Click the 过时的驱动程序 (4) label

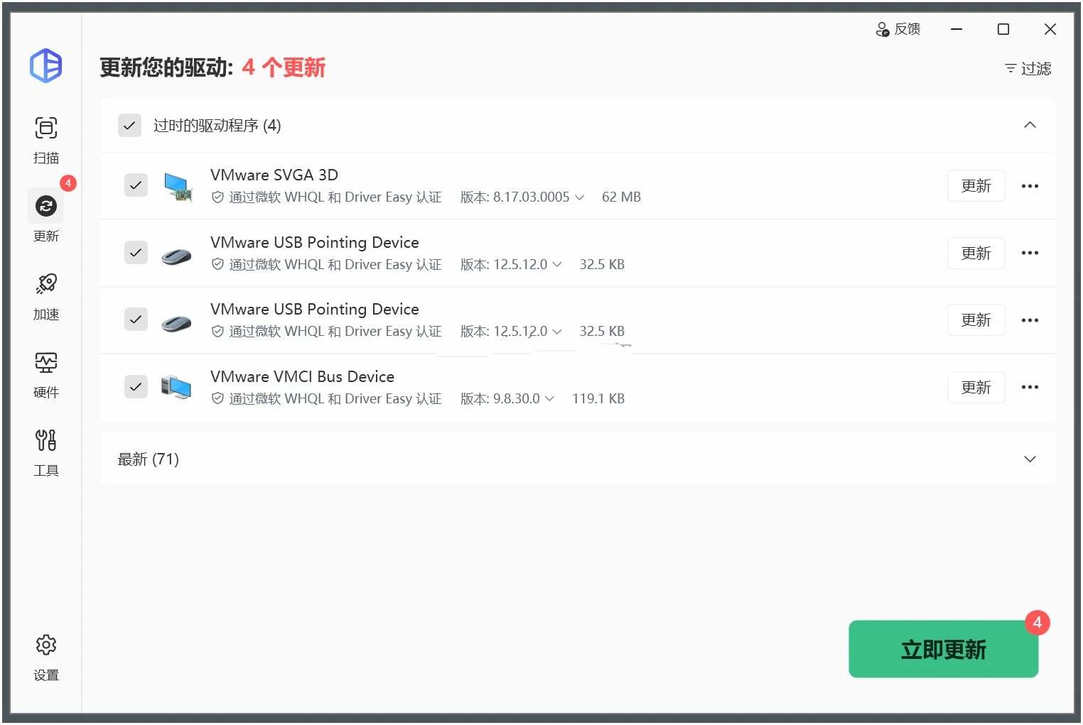pos(217,126)
